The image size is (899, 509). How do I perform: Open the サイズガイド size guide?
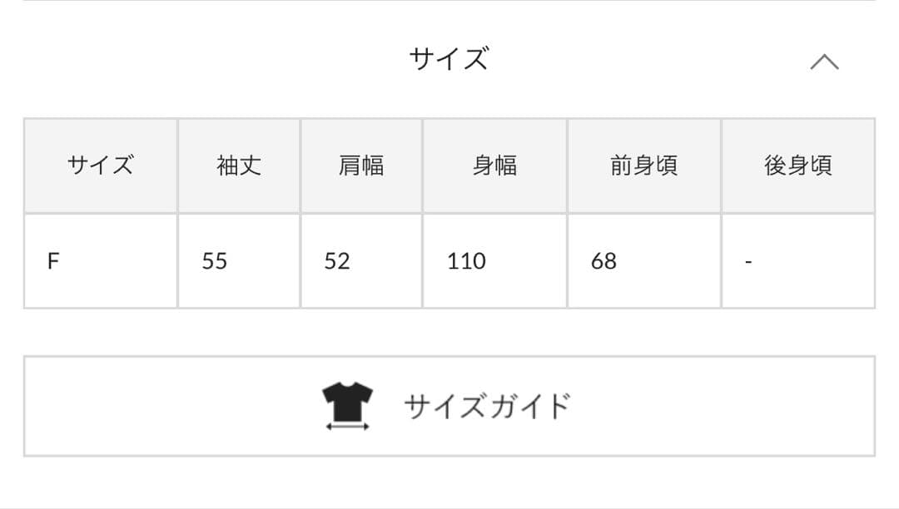pos(486,407)
